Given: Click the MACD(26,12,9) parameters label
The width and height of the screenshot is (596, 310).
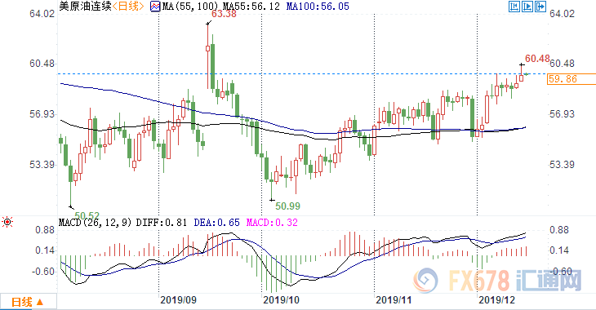Looking at the screenshot, I should [95, 222].
